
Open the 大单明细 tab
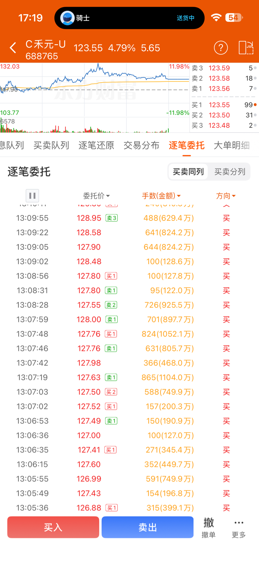[x=232, y=145]
